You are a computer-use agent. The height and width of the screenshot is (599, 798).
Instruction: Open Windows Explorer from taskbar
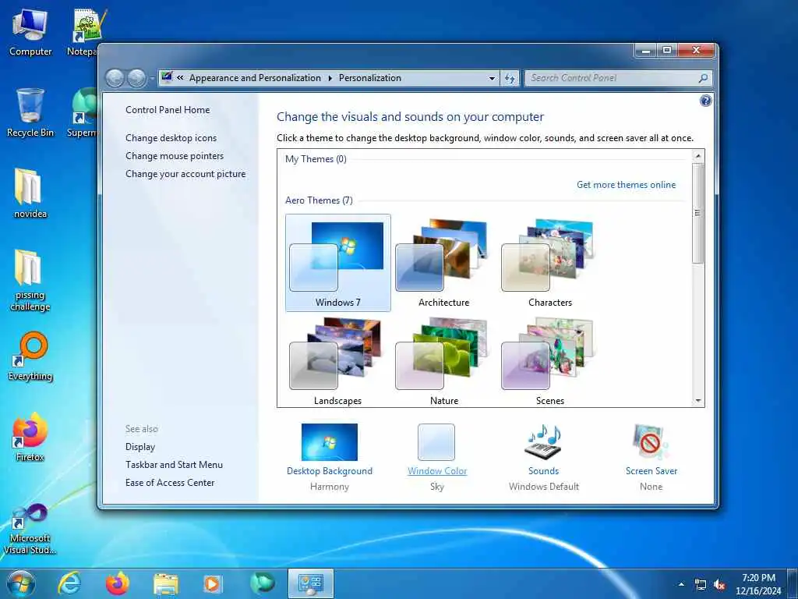(x=165, y=585)
